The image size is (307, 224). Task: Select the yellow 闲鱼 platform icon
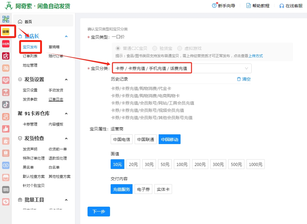[6, 31]
